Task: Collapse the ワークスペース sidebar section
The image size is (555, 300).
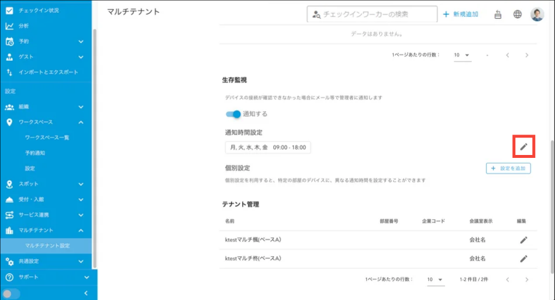Action: point(81,122)
